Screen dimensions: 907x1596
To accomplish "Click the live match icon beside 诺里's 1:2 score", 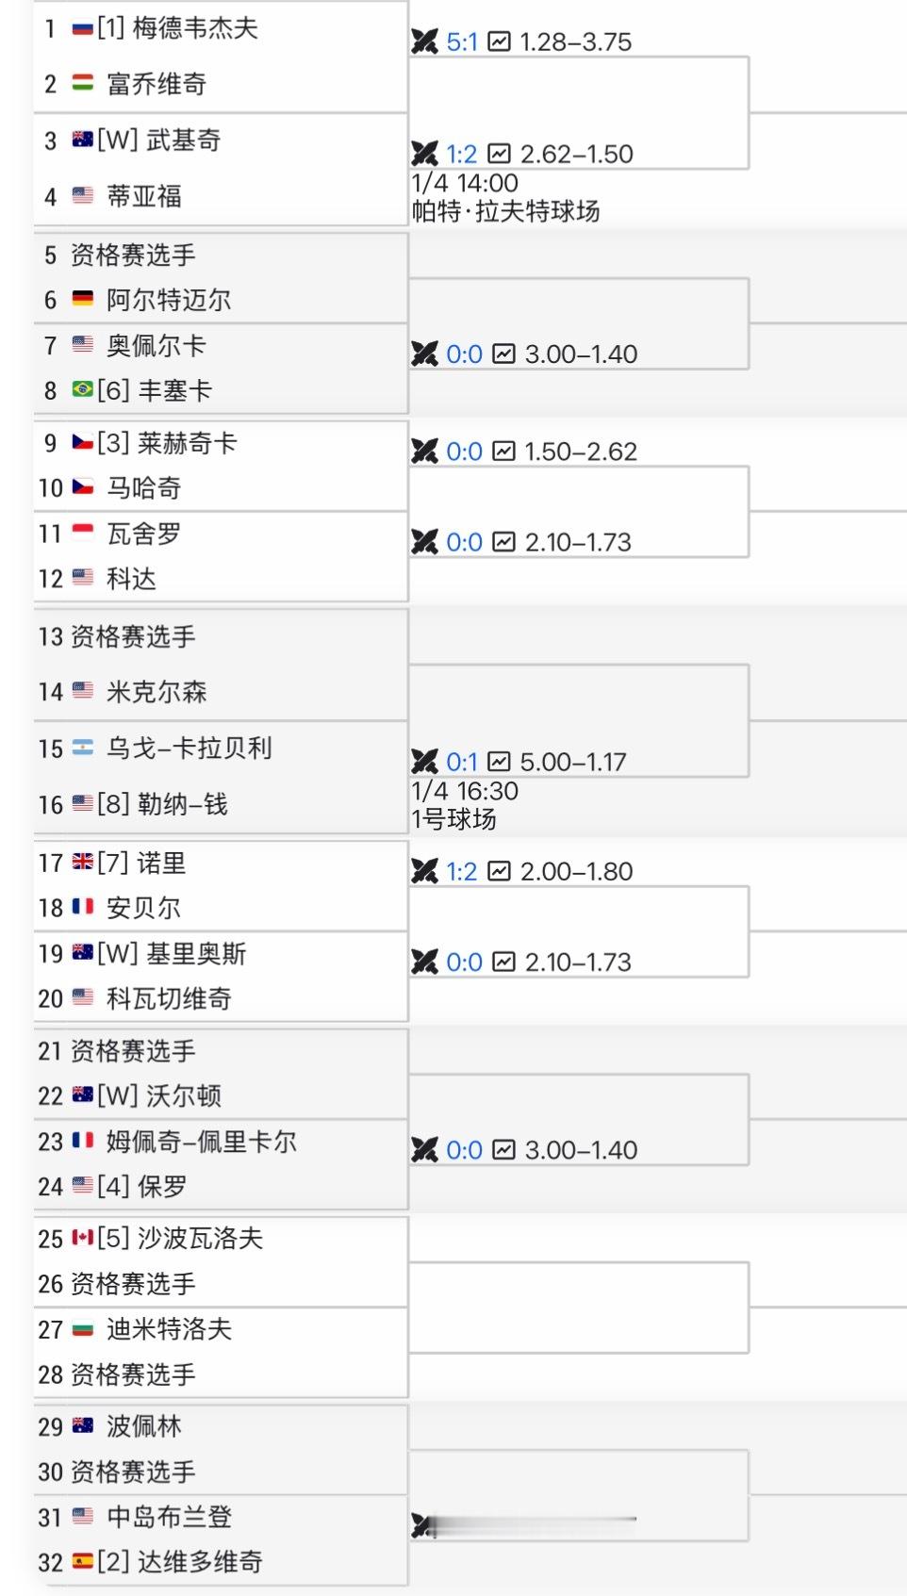I will pos(421,871).
